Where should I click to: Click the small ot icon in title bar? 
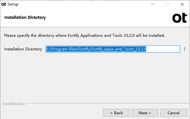[x=4, y=4]
